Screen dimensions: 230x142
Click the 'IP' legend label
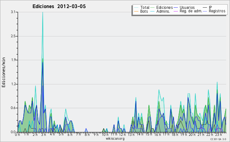point(210,7)
